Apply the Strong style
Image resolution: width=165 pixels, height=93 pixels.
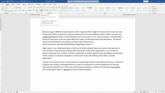[x=120, y=9]
